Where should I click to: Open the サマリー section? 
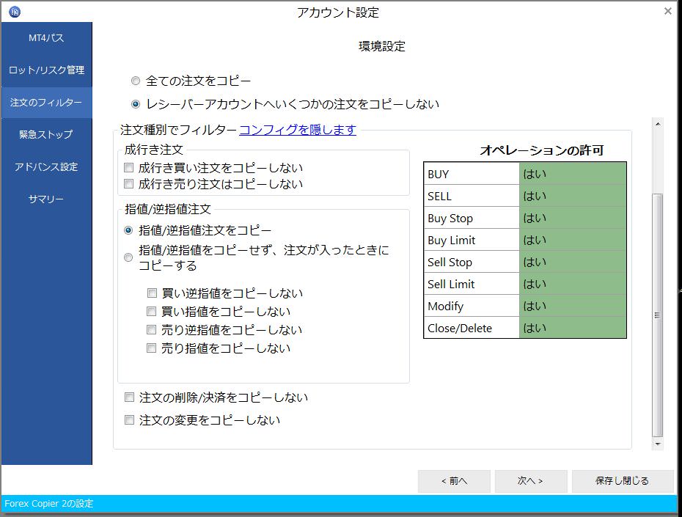click(x=45, y=199)
